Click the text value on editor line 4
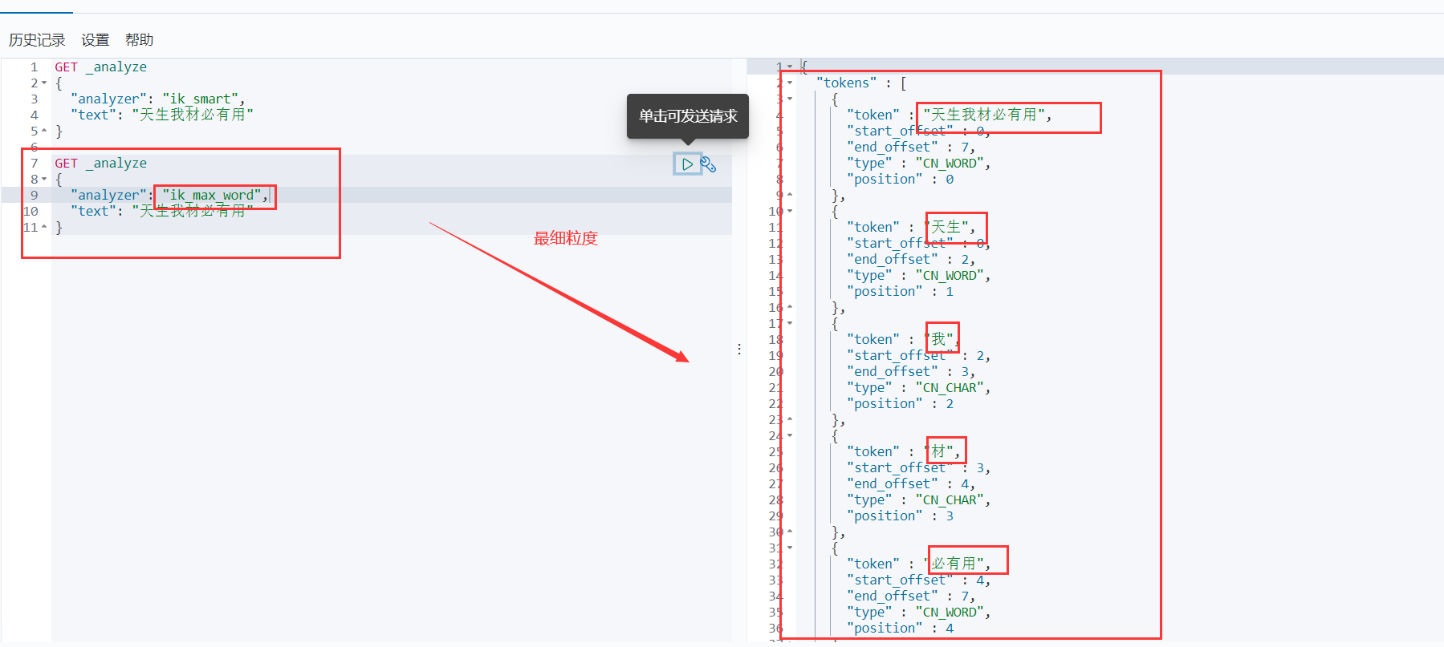1444x647 pixels. tap(193, 115)
